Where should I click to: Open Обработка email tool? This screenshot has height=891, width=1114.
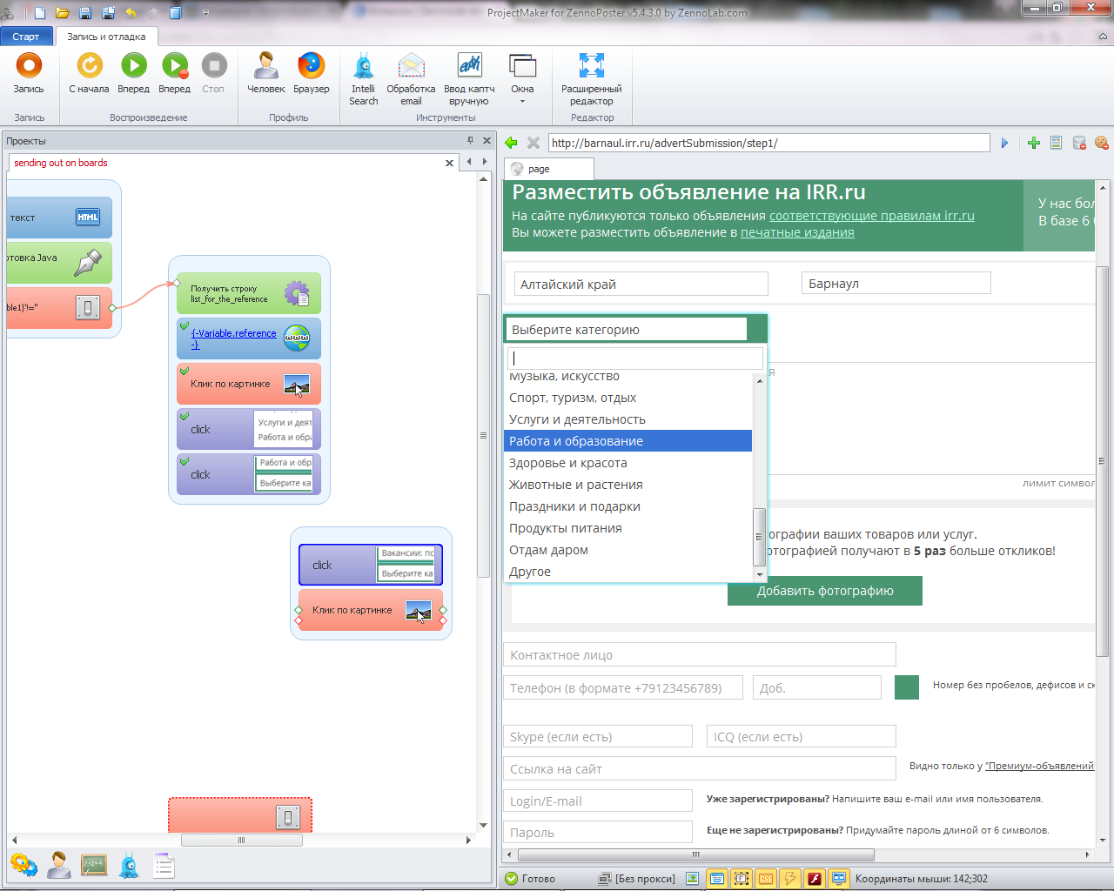pyautogui.click(x=411, y=77)
